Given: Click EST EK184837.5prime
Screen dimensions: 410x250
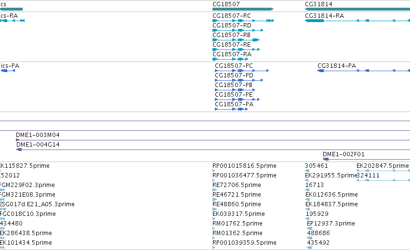Looking at the screenshot, I should (x=331, y=204).
